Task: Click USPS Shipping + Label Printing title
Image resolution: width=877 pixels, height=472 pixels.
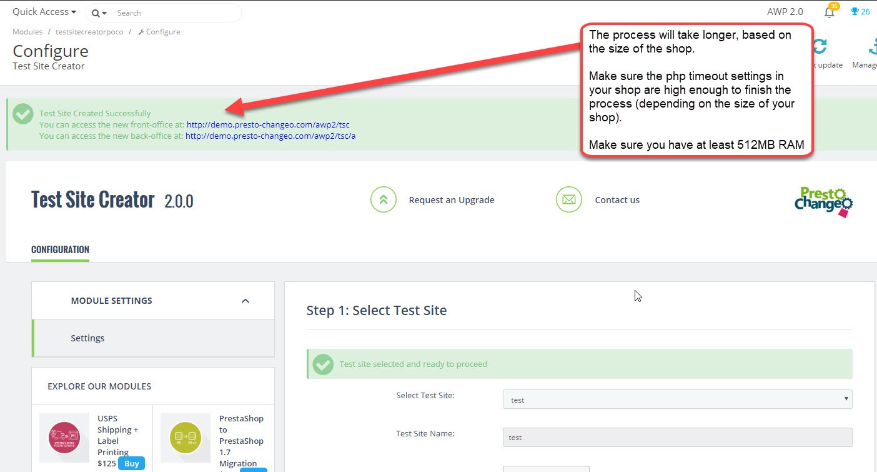Action: pyautogui.click(x=118, y=435)
